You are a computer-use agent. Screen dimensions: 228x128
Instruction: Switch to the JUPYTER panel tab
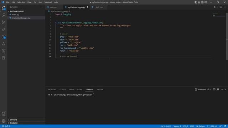(x=100, y=90)
